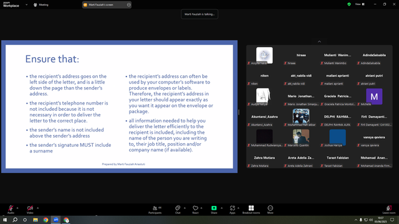This screenshot has height=224, width=399.
Task: Select Mulianti Wanimbo's participant tile
Action: (337, 55)
